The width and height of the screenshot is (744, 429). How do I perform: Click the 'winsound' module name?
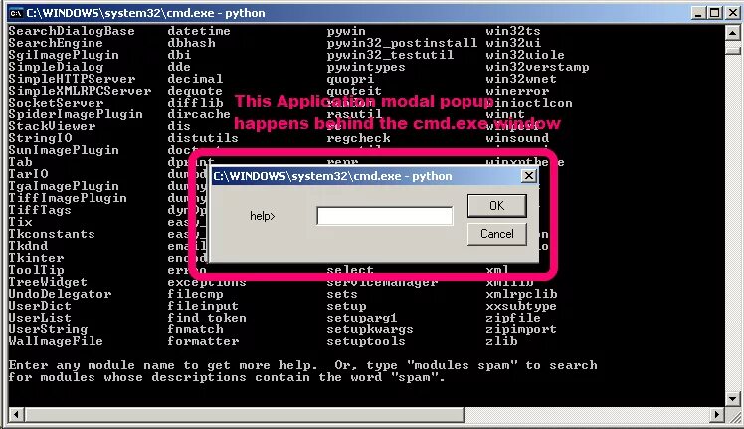point(517,138)
